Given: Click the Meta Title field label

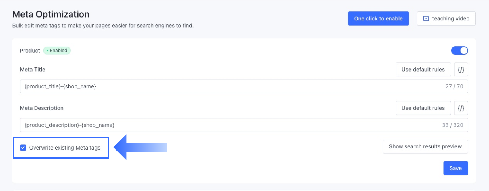Looking at the screenshot, I should pos(33,70).
